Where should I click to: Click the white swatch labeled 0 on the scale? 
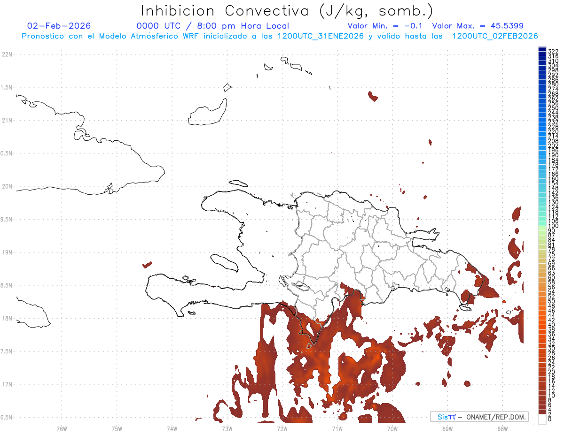(x=542, y=419)
